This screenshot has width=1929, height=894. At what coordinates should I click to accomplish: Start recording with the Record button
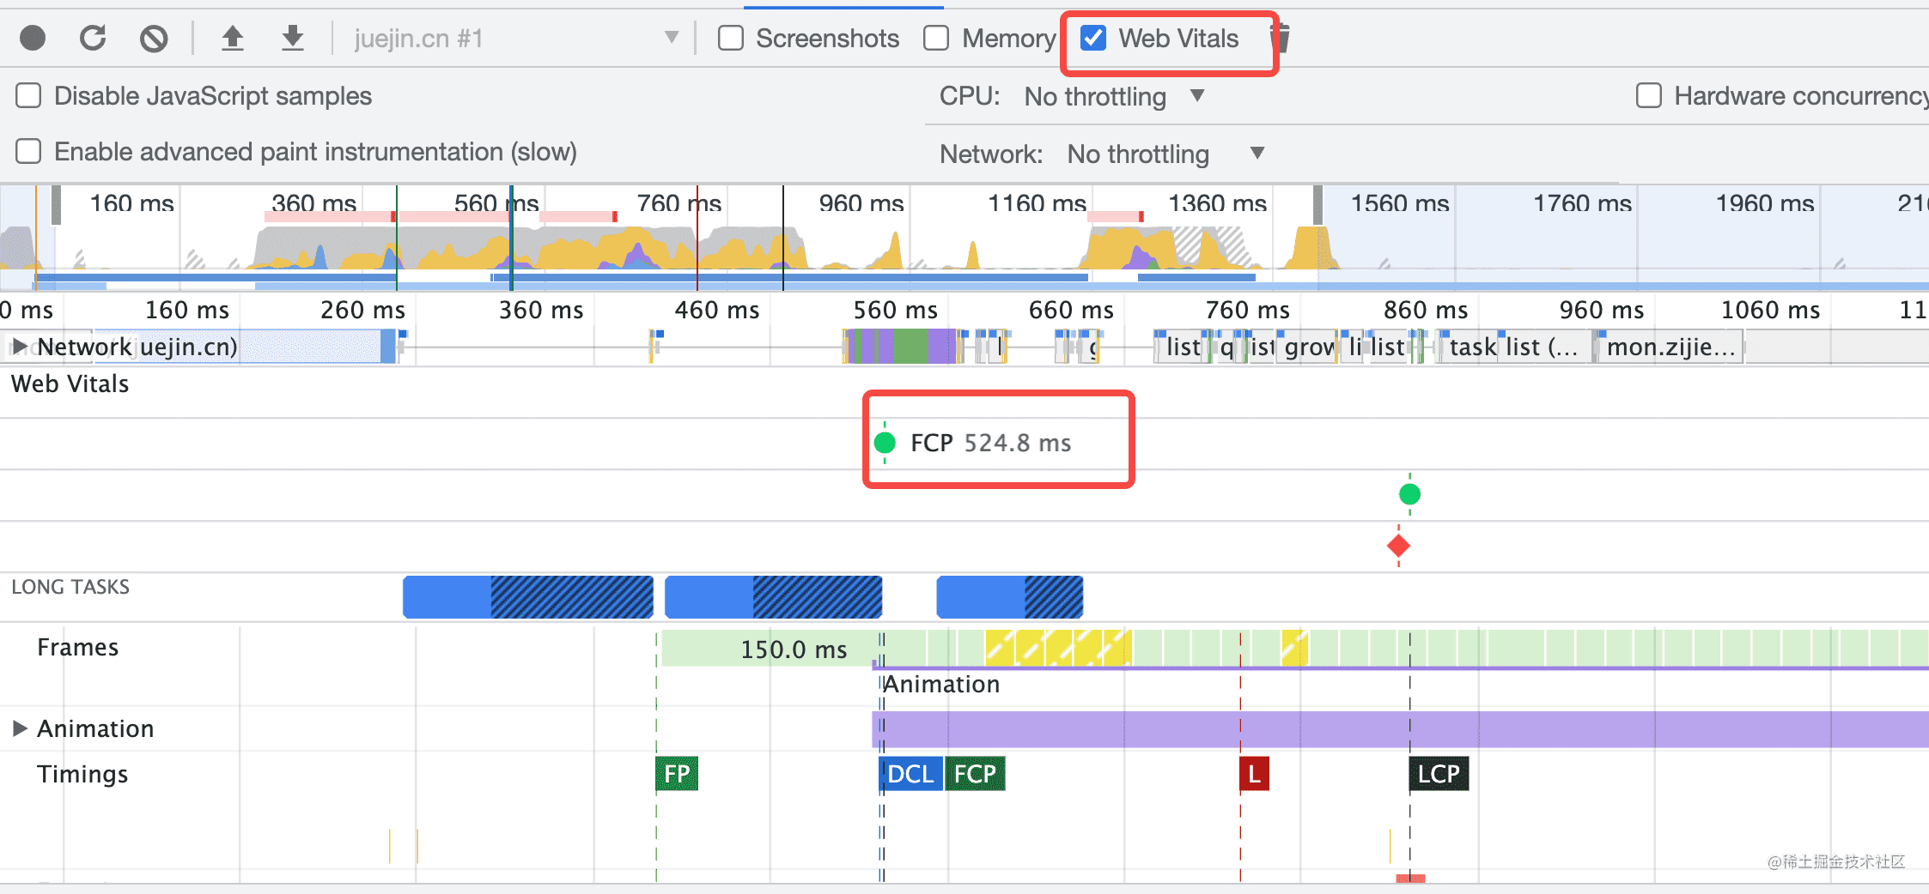click(33, 39)
